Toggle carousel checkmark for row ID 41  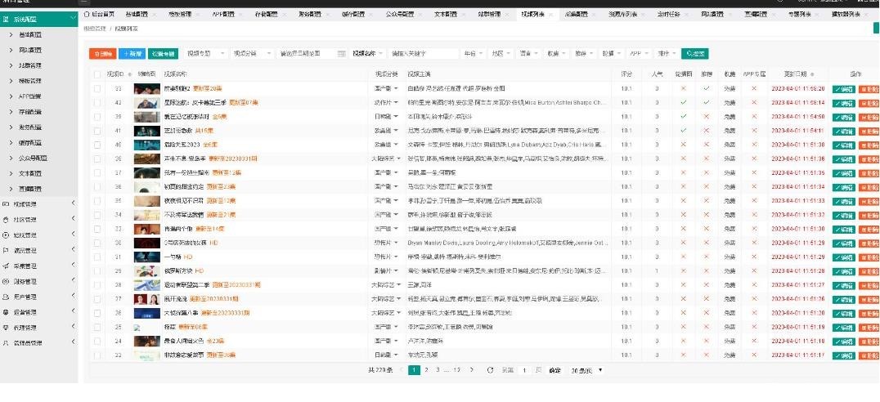pyautogui.click(x=683, y=131)
